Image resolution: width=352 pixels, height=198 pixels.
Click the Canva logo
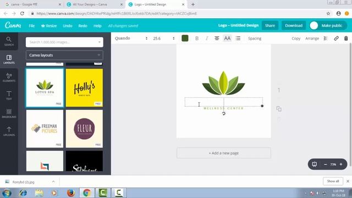13,25
